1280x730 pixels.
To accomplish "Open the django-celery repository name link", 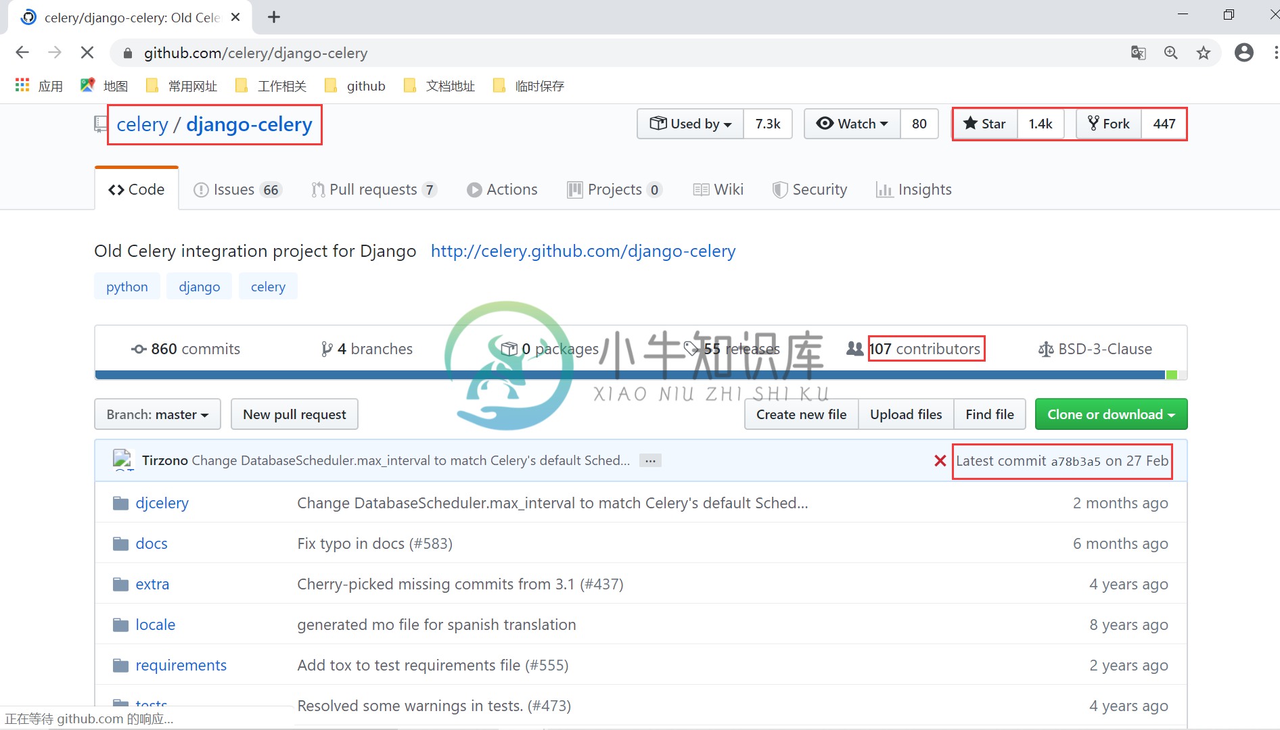I will click(249, 124).
